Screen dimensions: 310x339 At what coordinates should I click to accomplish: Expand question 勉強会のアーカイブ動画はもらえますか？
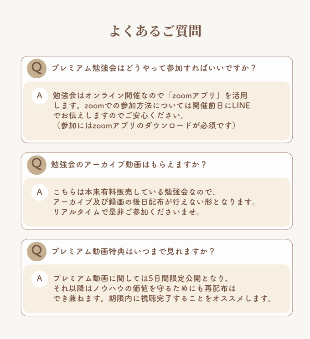129,165
